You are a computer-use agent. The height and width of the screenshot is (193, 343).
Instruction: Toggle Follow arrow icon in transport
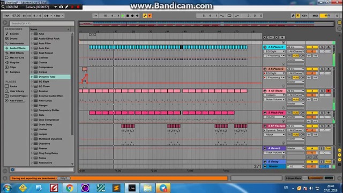point(95,16)
